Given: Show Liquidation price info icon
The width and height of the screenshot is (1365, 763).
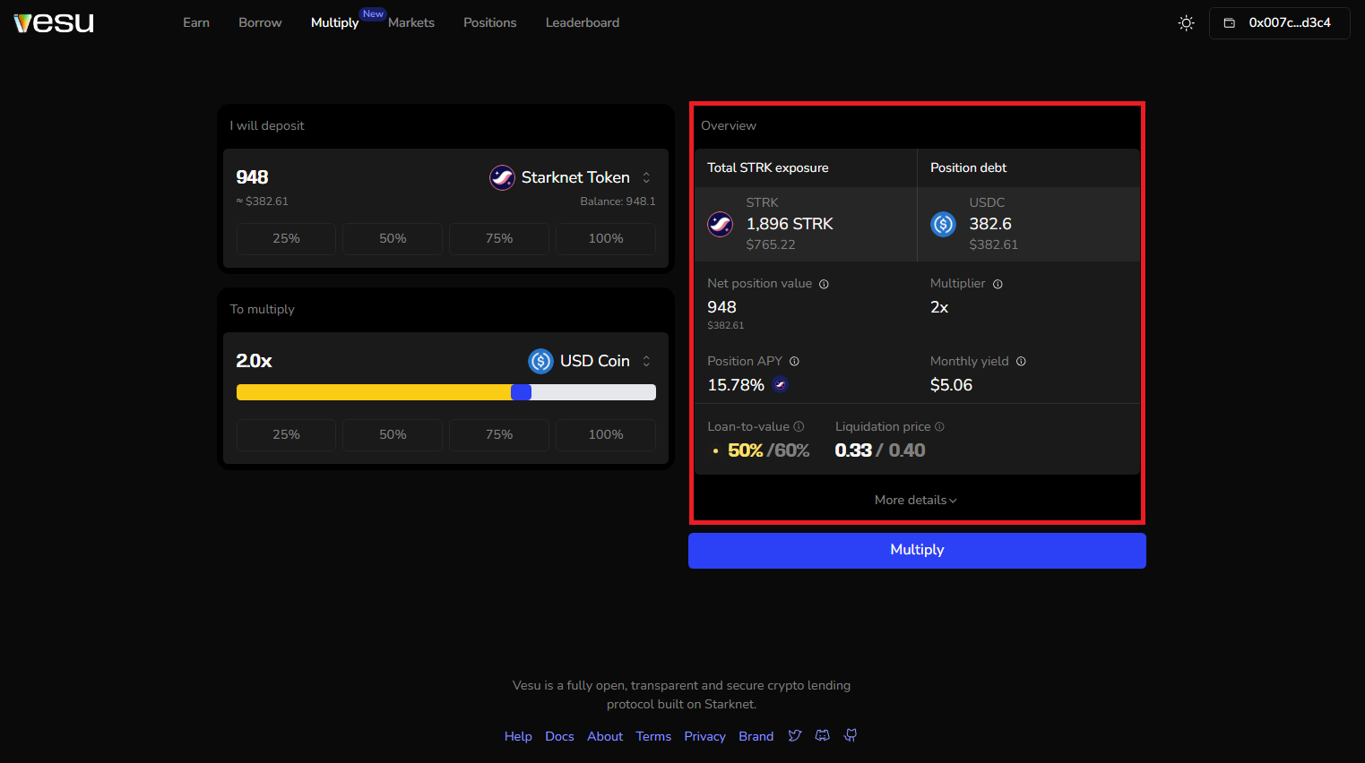Looking at the screenshot, I should pos(939,427).
